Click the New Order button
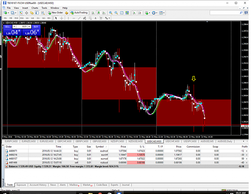Screen dimensions: 251x194 tap(55, 13)
